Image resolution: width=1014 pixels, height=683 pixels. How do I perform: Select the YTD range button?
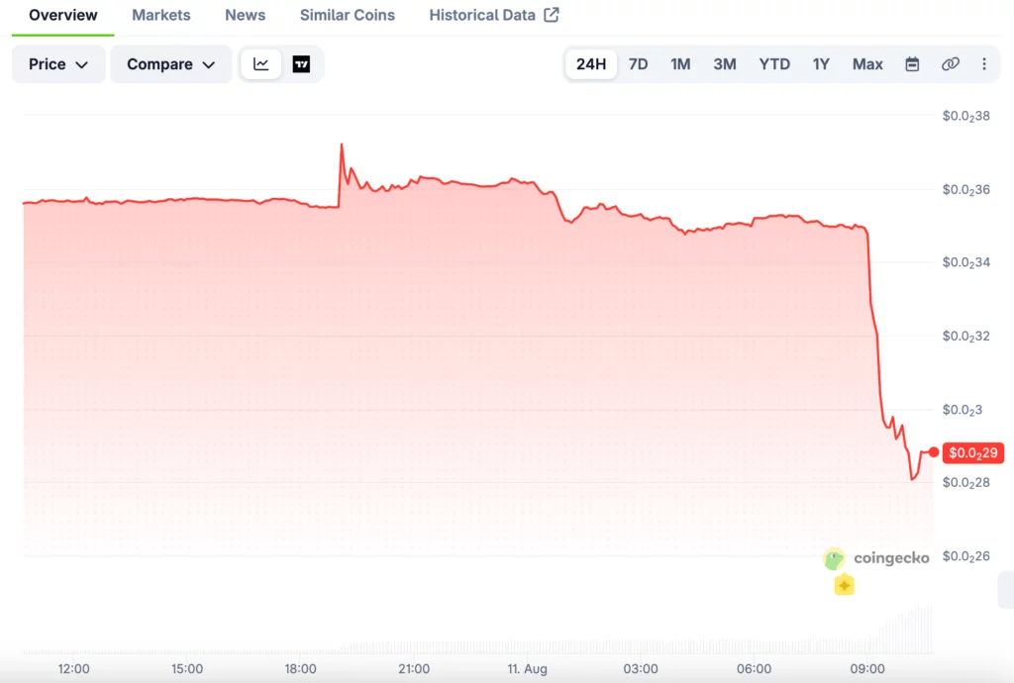click(774, 64)
